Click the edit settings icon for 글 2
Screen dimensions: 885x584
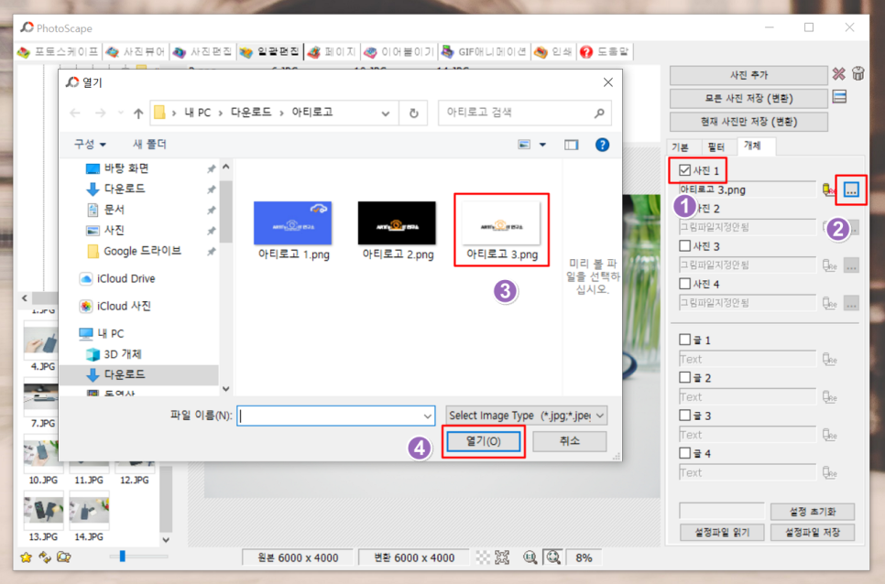tap(829, 397)
